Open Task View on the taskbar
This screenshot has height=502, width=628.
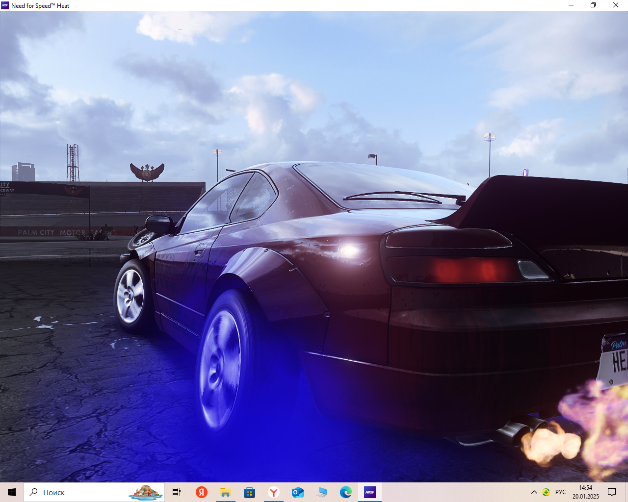click(x=177, y=492)
